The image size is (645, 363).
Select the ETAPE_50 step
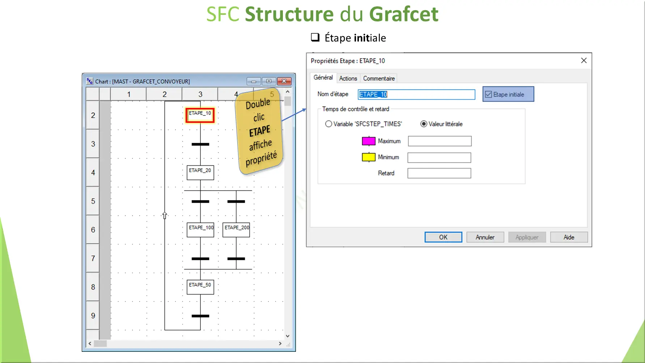pyautogui.click(x=200, y=287)
